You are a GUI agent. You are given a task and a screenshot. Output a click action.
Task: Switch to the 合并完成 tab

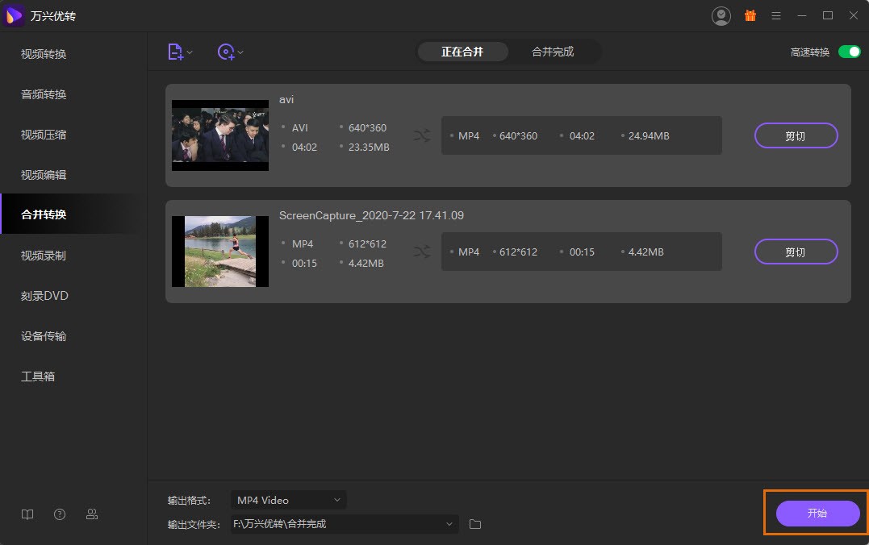[x=553, y=52]
